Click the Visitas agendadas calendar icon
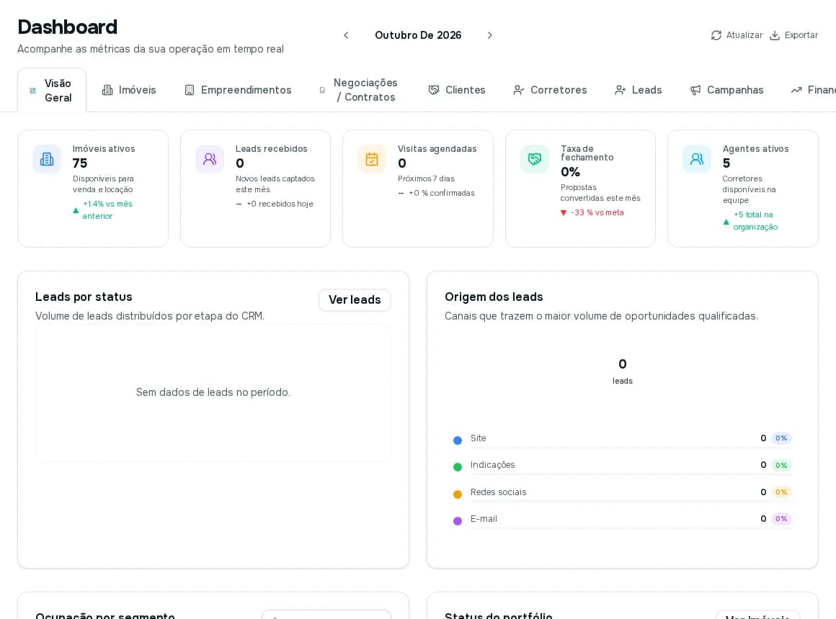This screenshot has width=836, height=619. pos(372,159)
